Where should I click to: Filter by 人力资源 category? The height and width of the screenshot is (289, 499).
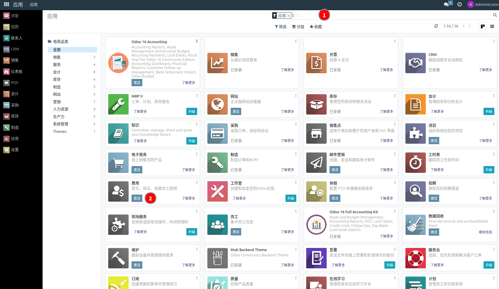(x=72, y=109)
